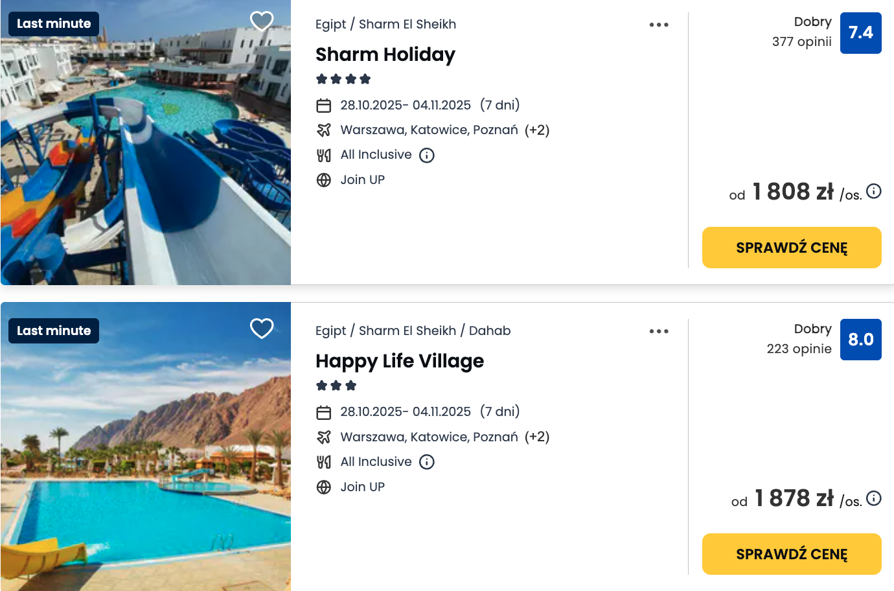Click the calendar icon in the Sharm Holiday offer
The height and width of the screenshot is (591, 894).
click(x=324, y=106)
